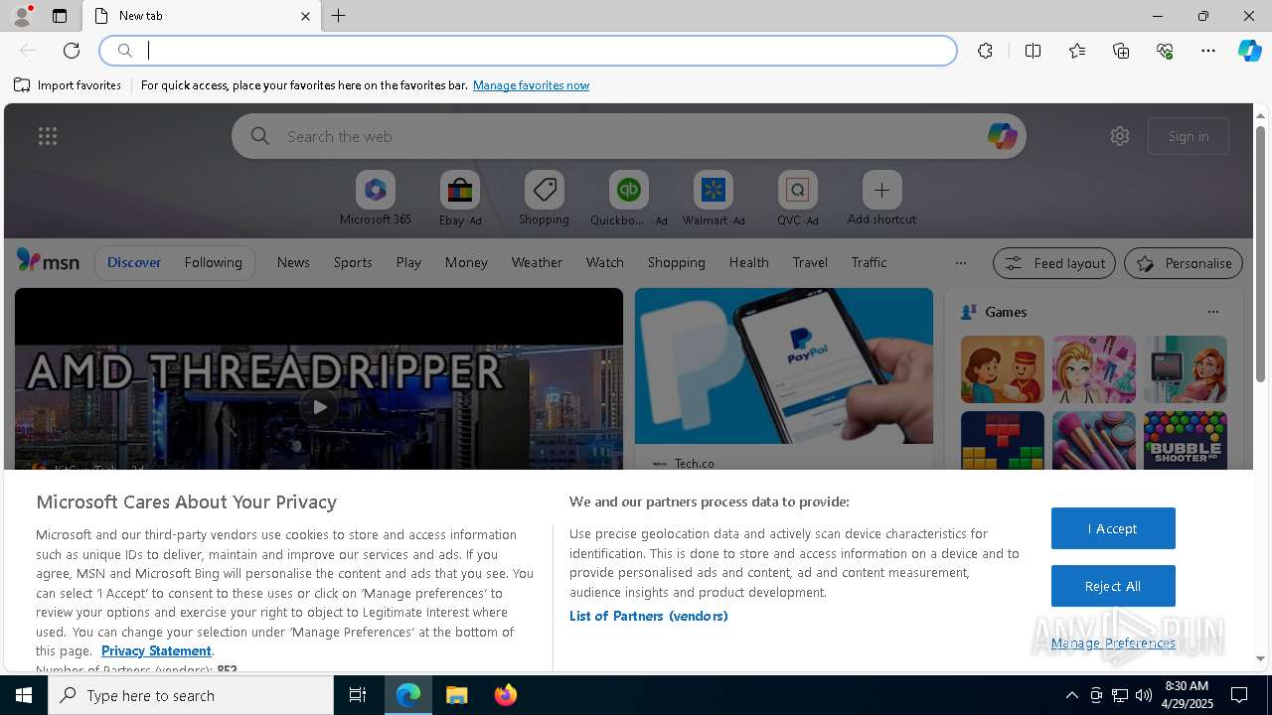Open the Watch category
Image resolution: width=1272 pixels, height=715 pixels.
point(604,262)
